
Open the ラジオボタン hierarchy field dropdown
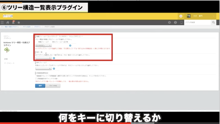43,46
